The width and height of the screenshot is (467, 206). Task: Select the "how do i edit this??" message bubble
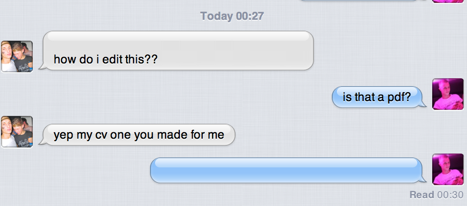click(176, 51)
